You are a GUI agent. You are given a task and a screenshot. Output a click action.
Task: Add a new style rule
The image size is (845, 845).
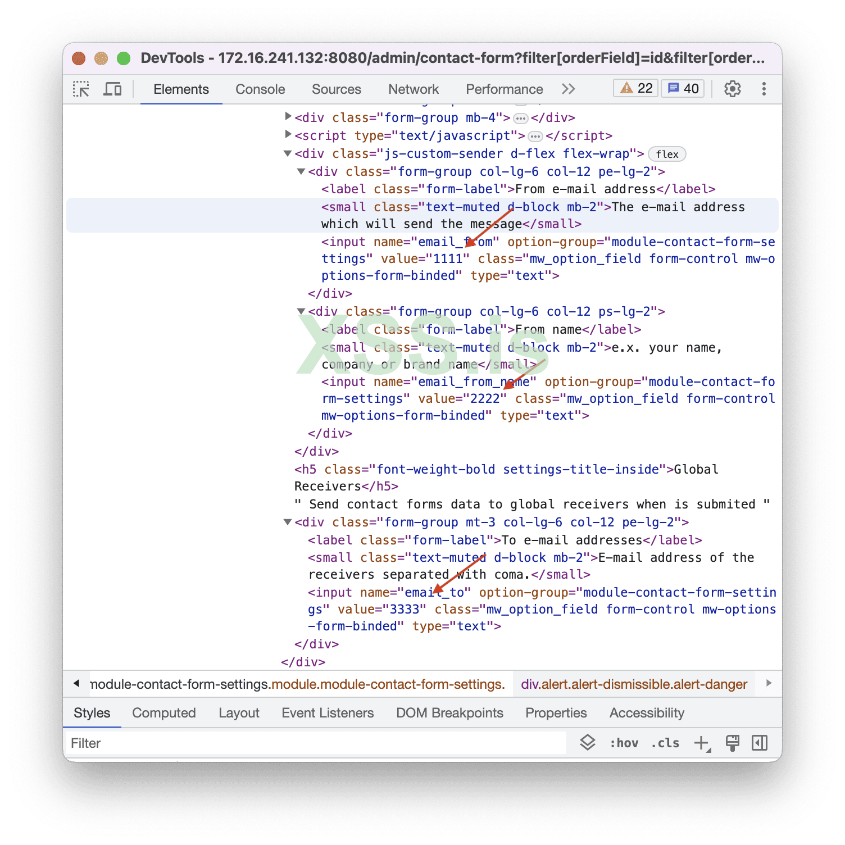[702, 743]
